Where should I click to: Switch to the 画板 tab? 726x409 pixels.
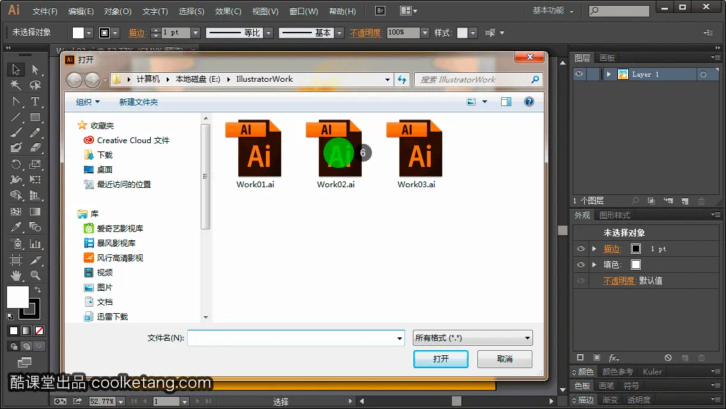pyautogui.click(x=606, y=58)
